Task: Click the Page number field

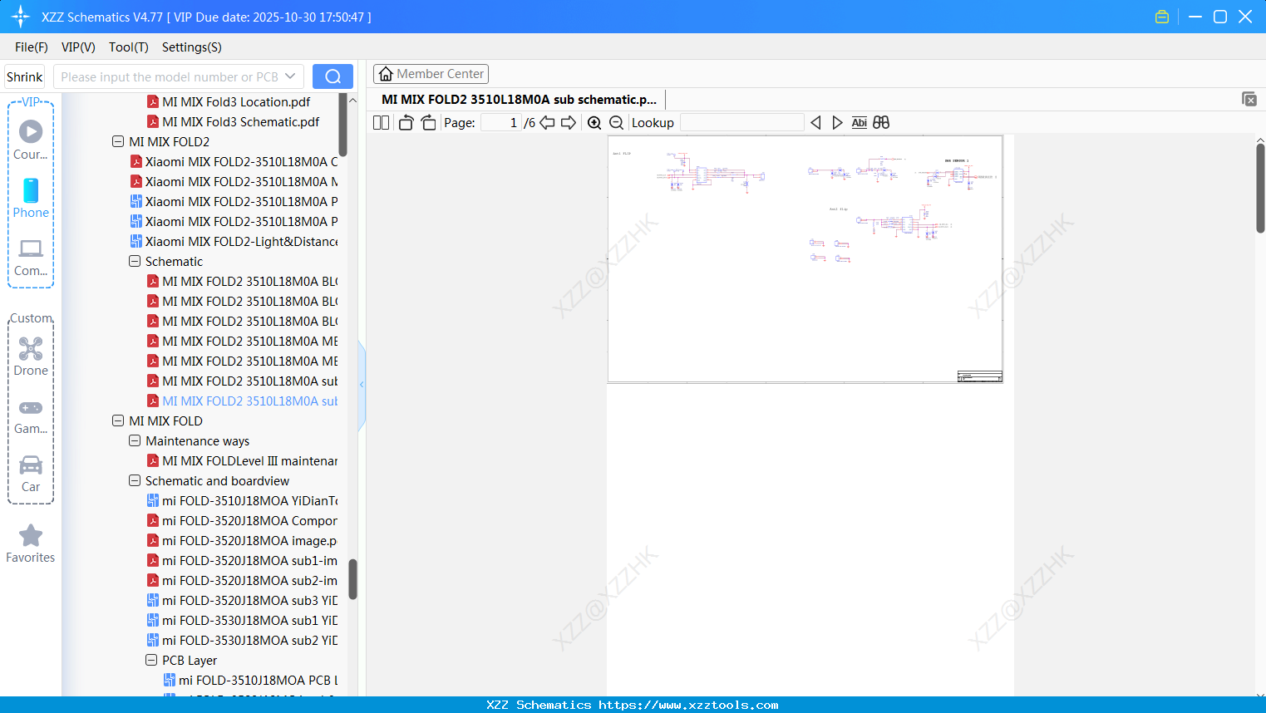Action: (501, 123)
